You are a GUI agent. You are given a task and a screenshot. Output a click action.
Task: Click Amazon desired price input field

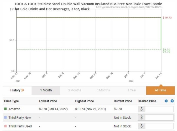point(159,109)
